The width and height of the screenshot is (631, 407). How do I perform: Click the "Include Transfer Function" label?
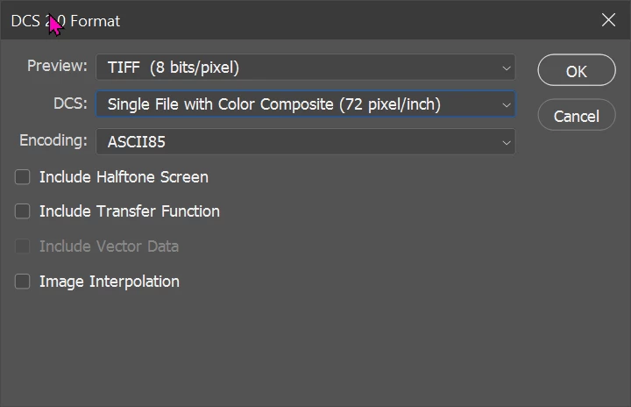(x=130, y=211)
